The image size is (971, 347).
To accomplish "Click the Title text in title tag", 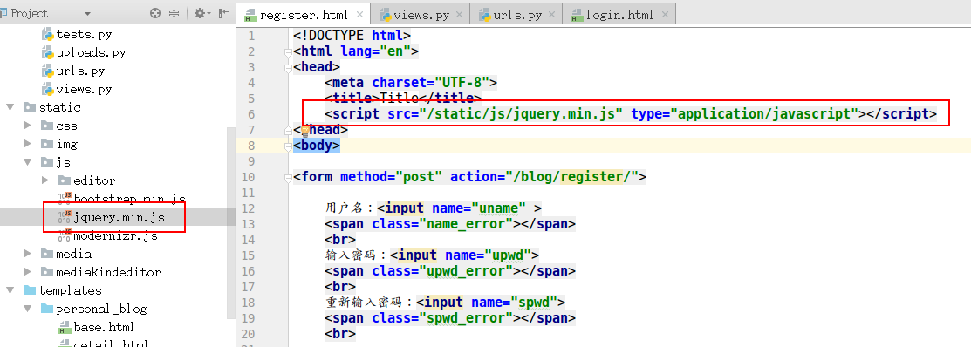I will 400,99.
